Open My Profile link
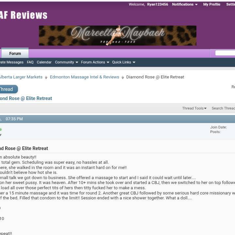Viewport: 235px width, 235px height. click(x=211, y=5)
